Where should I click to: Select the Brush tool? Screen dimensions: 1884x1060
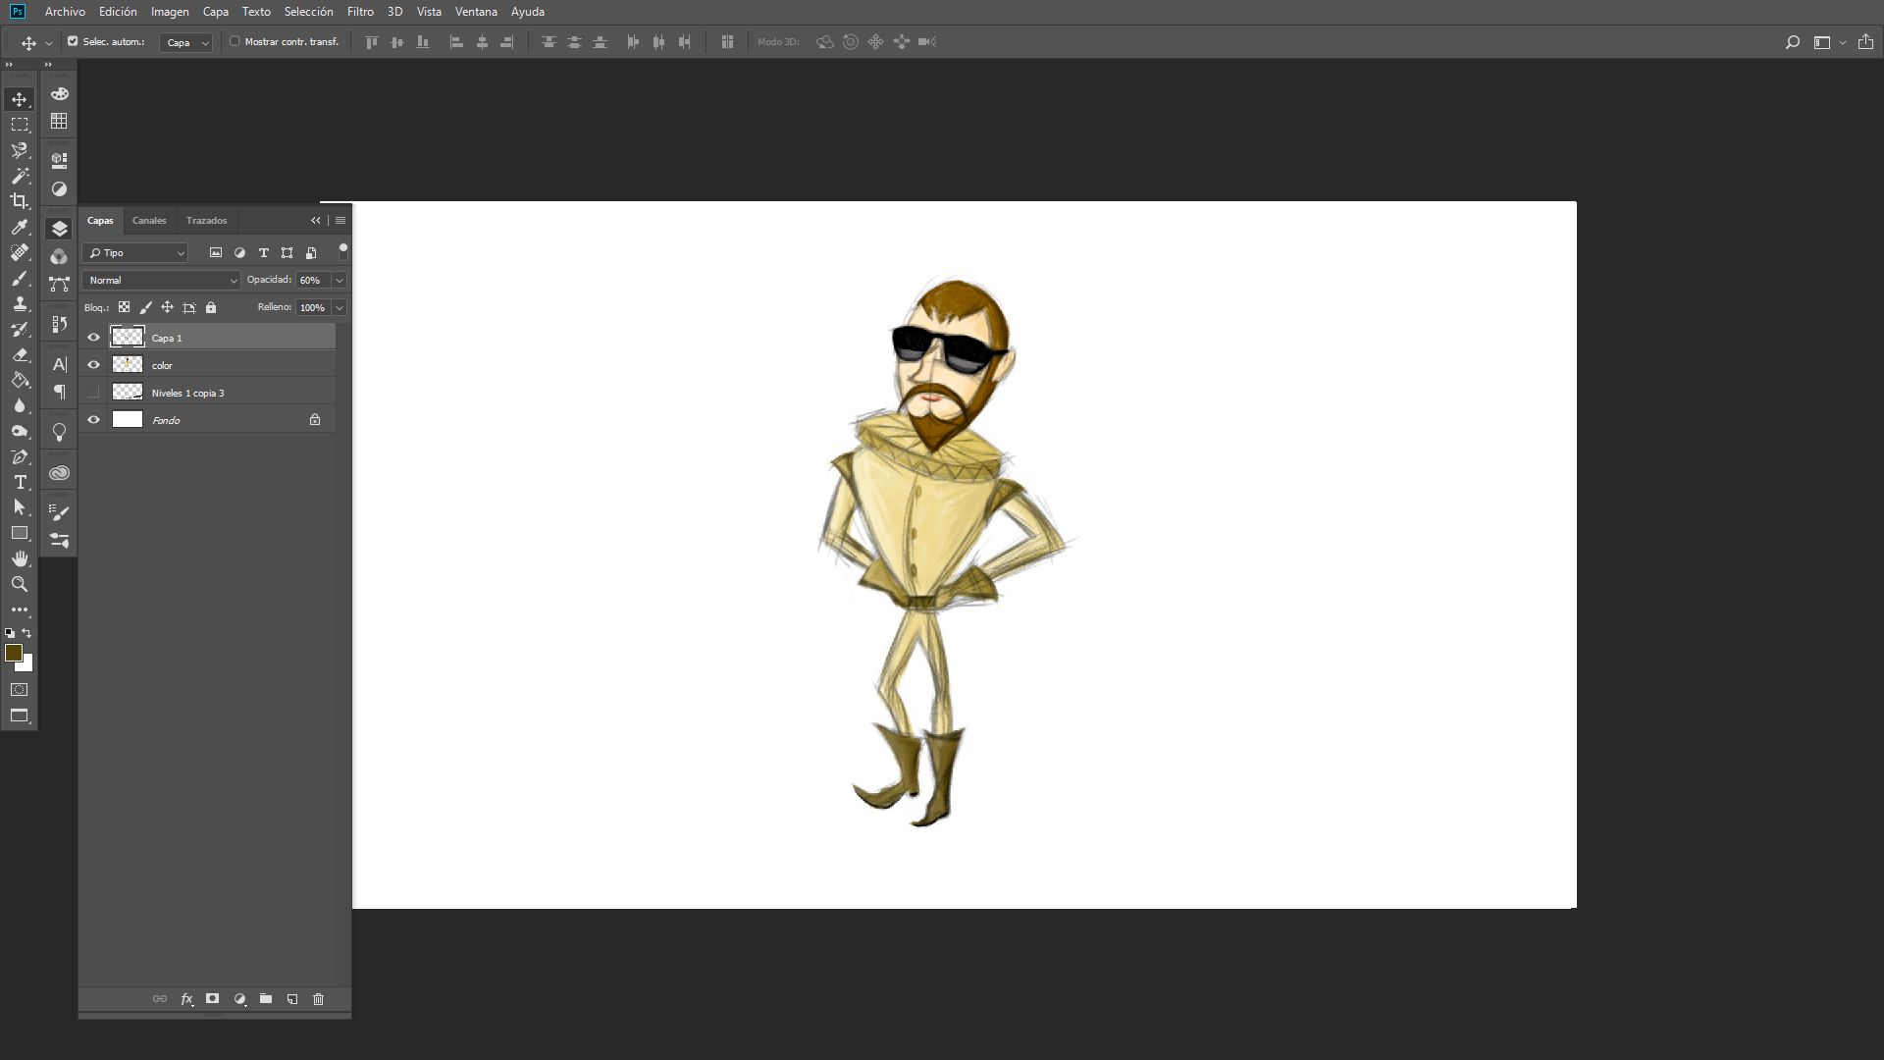20,278
